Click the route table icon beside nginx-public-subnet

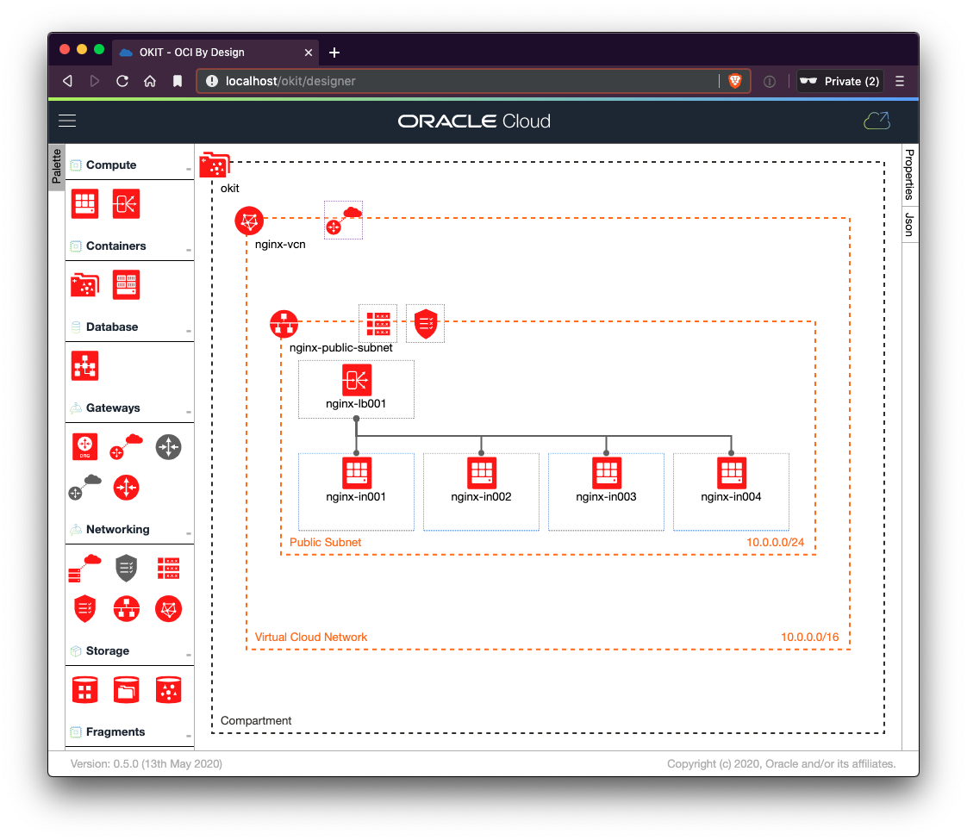tap(377, 323)
